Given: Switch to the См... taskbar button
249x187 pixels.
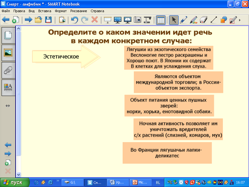Looking at the screenshot, I should point(95,182).
